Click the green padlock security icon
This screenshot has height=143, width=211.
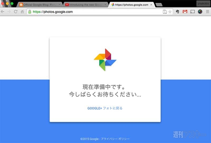click(x=30, y=12)
